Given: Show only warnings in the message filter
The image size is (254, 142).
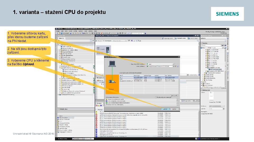Looking at the screenshot, I should click(x=99, y=105).
